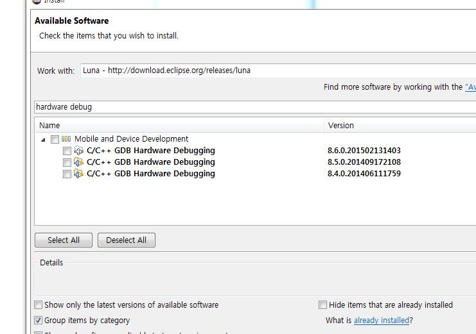The image size is (476, 334).
Task: Collapse the Mobile and Device Development tree node
Action: [44, 140]
